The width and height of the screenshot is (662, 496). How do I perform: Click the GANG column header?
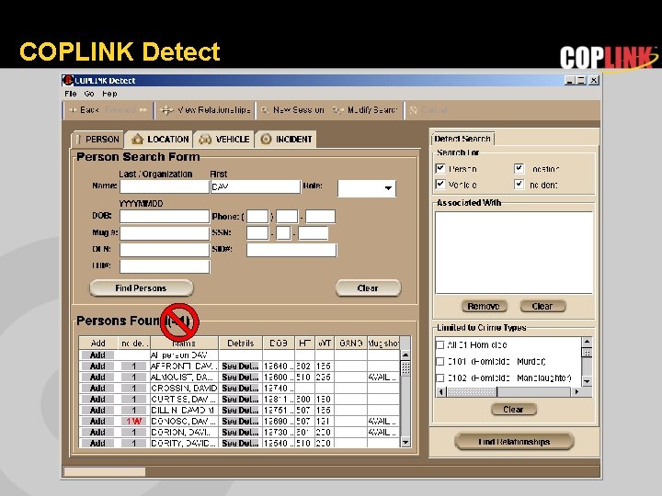pos(351,343)
